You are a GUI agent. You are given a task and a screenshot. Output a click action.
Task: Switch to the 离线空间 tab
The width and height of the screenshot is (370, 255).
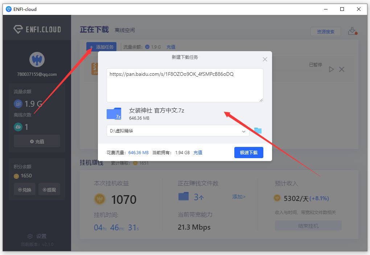(124, 30)
